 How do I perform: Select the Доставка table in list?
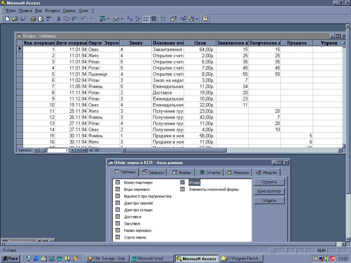132,217
